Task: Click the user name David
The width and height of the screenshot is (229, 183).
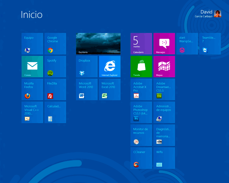Action: click(206, 12)
